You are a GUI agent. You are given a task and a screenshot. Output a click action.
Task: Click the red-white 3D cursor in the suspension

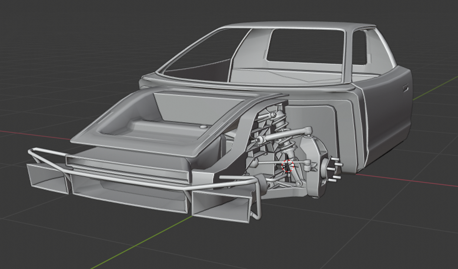click(287, 166)
